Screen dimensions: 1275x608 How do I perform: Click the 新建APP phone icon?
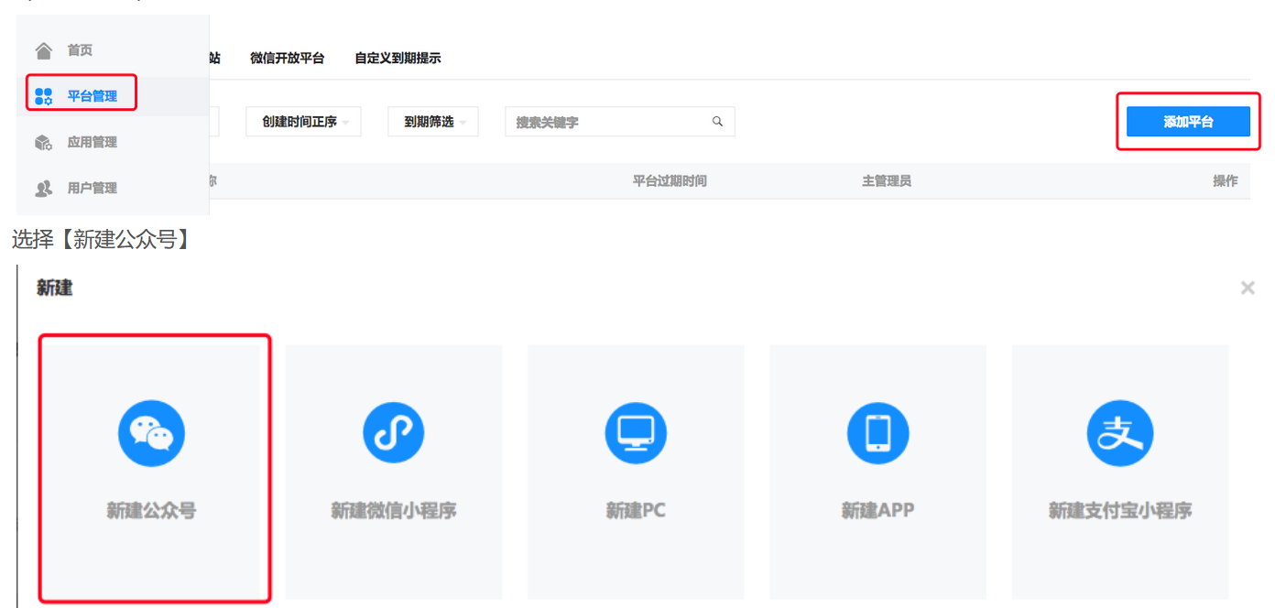coord(877,433)
